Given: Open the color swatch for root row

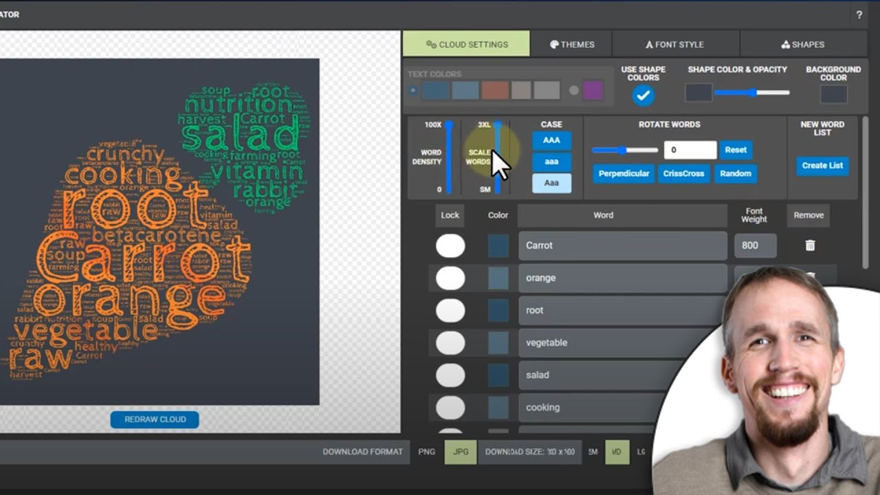Looking at the screenshot, I should [x=498, y=310].
